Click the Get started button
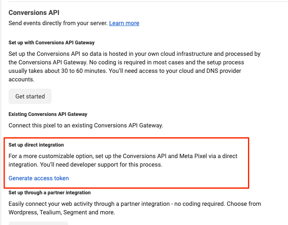Screen dimensions: 288x225 pyautogui.click(x=30, y=96)
